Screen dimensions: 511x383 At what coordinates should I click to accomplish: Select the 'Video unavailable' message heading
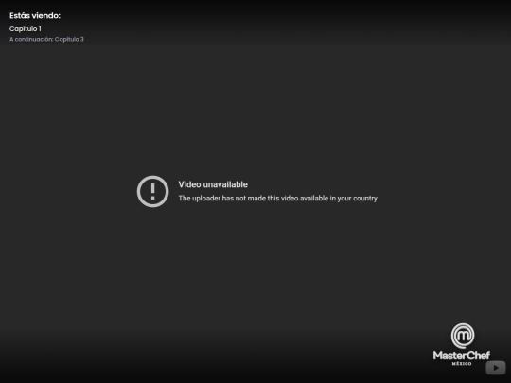pyautogui.click(x=213, y=184)
